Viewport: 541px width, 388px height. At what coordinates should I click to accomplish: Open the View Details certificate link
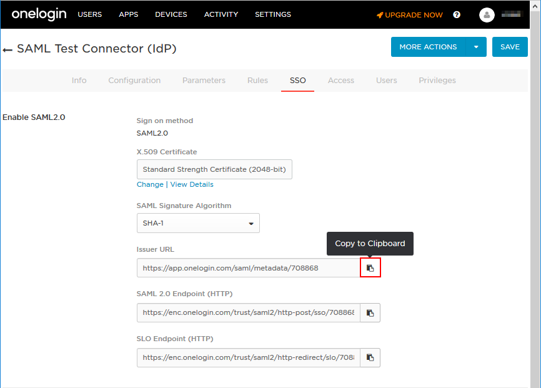click(x=192, y=184)
